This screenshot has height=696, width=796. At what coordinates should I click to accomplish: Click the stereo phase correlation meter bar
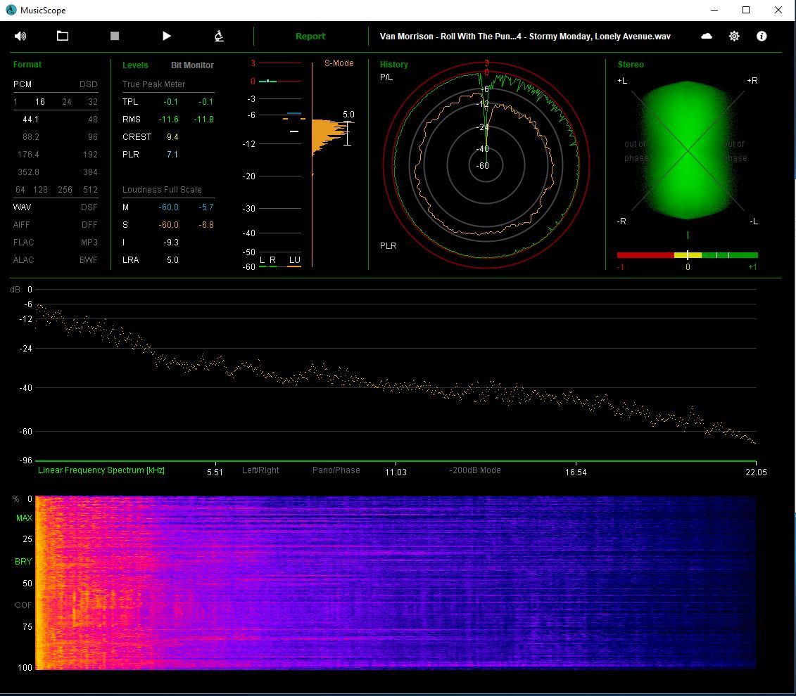click(x=687, y=255)
